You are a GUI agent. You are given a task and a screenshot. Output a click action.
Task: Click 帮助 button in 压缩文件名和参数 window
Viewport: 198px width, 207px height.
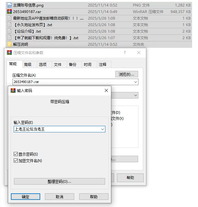pyautogui.click(x=130, y=178)
